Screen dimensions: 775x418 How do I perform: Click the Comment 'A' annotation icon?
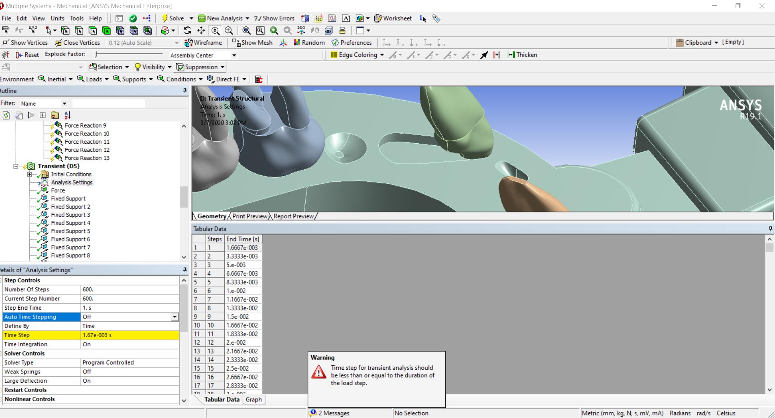pos(346,18)
